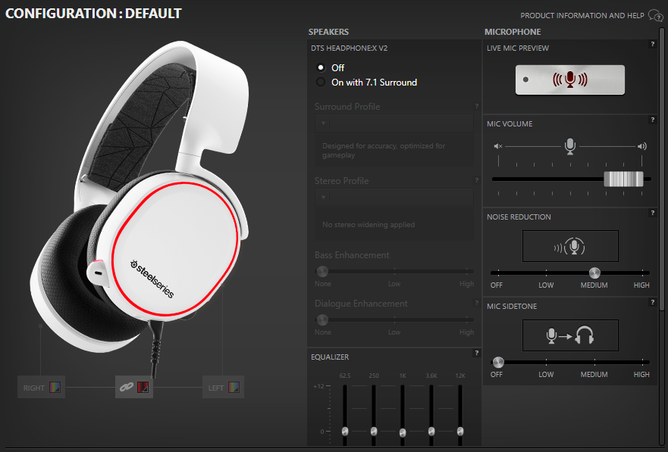
Task: Click the mic volume loud speaker icon
Action: click(642, 146)
